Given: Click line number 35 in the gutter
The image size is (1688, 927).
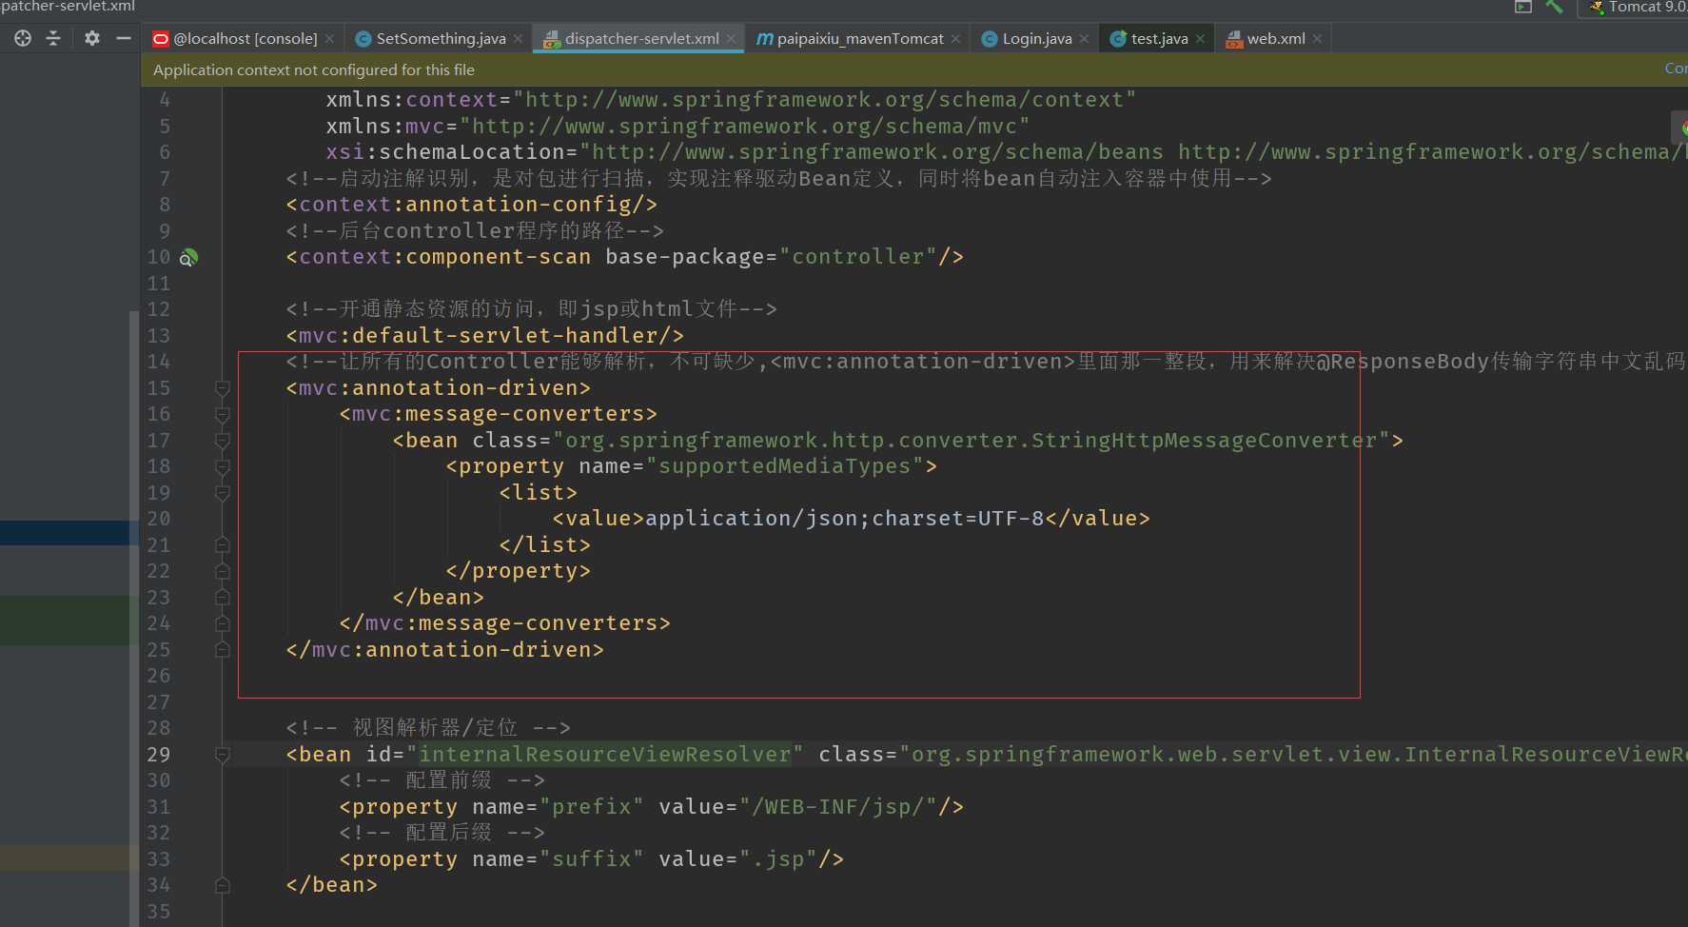Looking at the screenshot, I should point(158,912).
